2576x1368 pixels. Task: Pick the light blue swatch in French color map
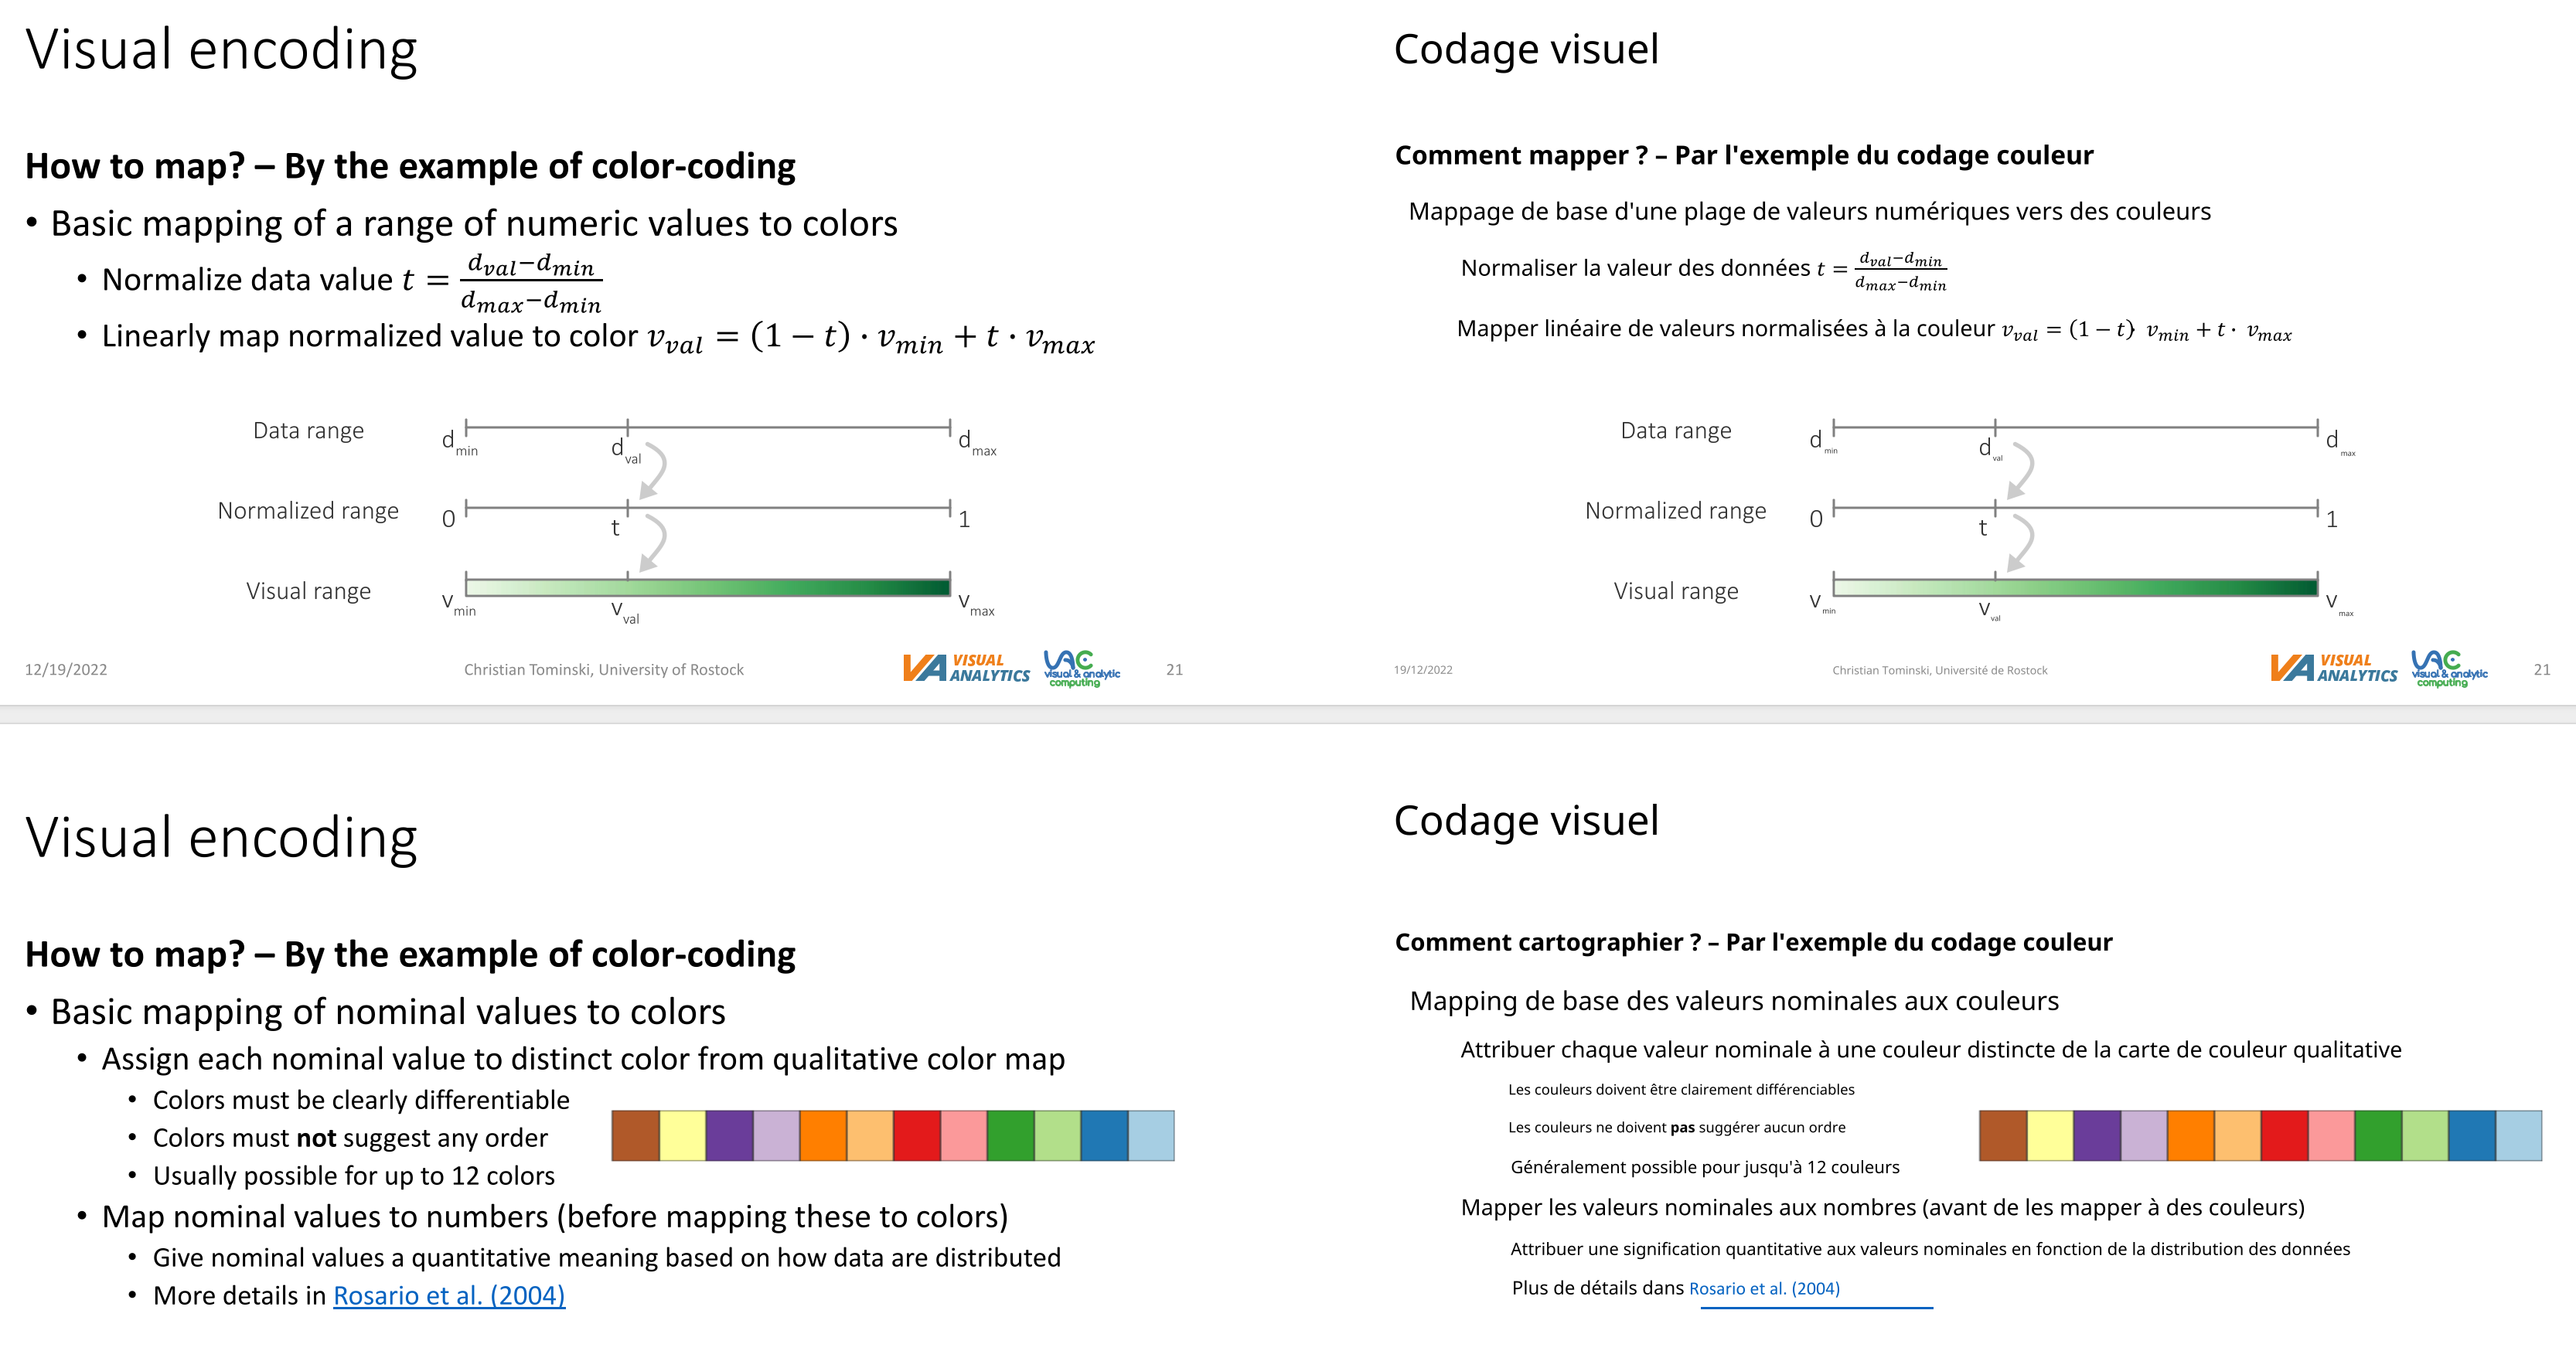click(2519, 1135)
